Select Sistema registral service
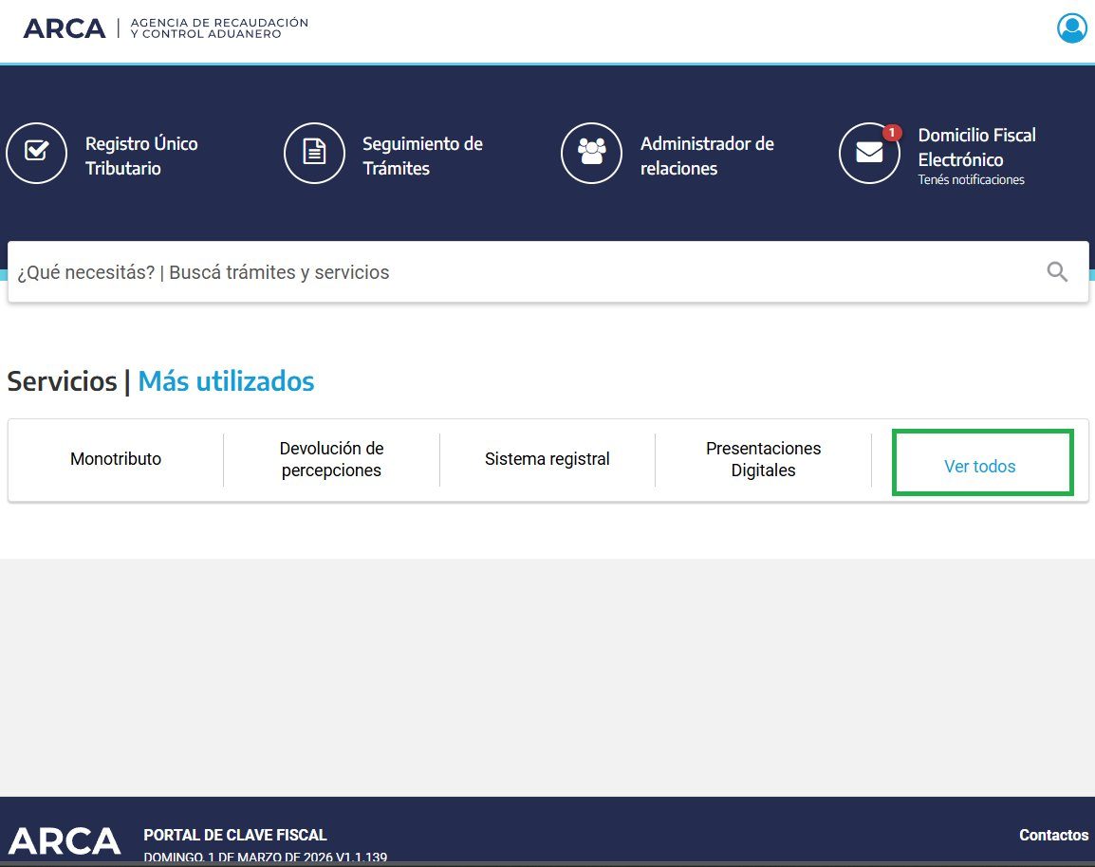This screenshot has height=867, width=1095. [547, 459]
